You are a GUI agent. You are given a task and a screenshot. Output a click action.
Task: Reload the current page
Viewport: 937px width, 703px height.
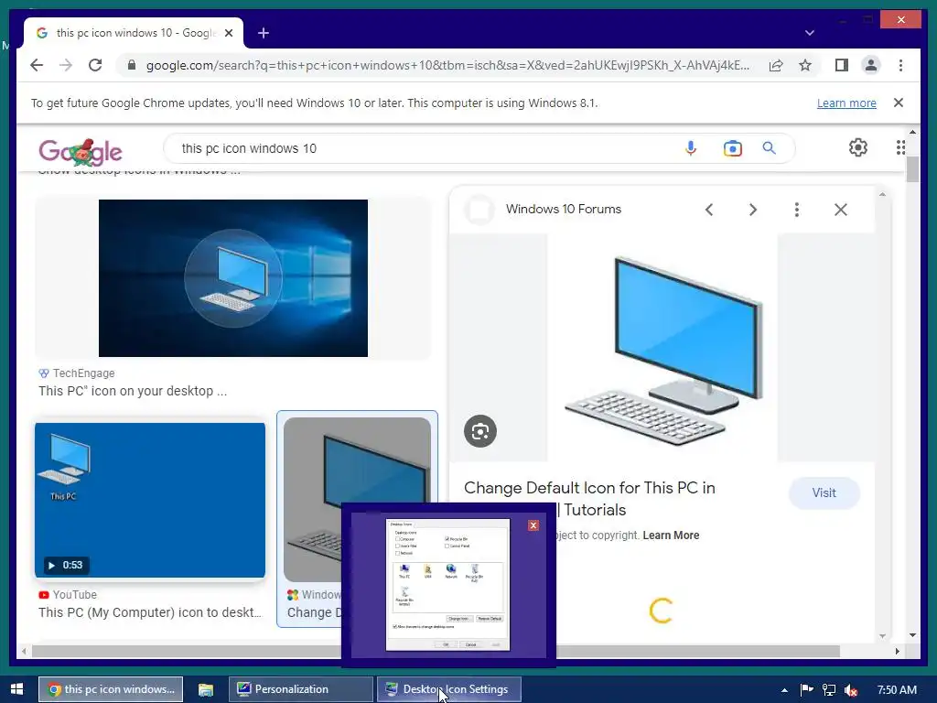click(x=95, y=65)
